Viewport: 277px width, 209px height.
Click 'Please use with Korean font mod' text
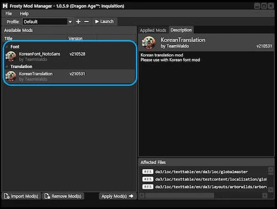coord(170,60)
